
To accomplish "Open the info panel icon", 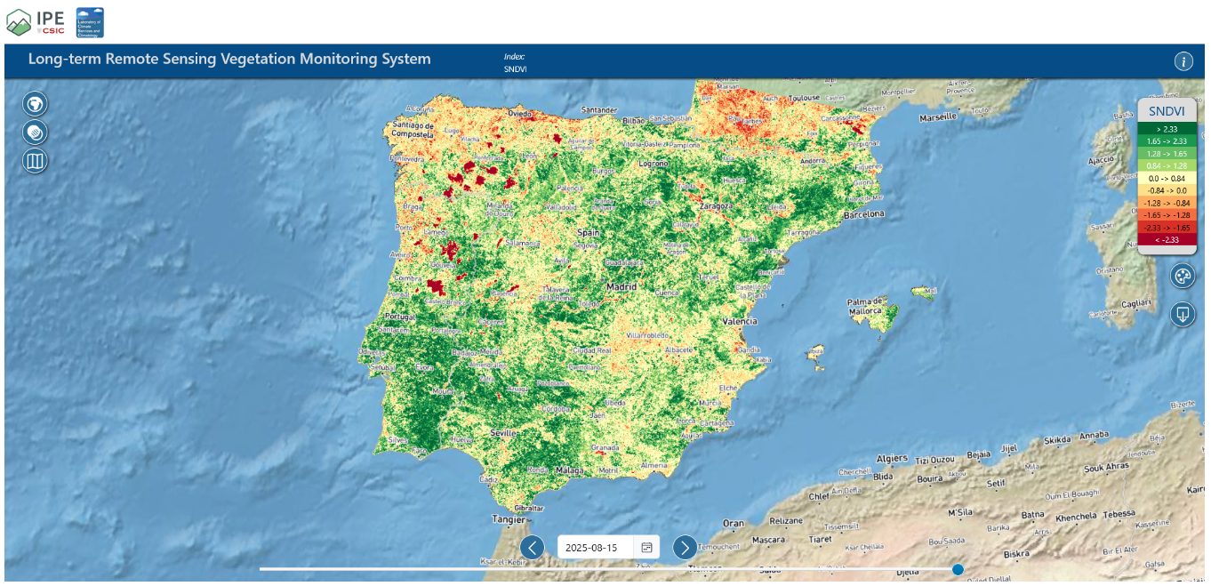I will point(1183,61).
